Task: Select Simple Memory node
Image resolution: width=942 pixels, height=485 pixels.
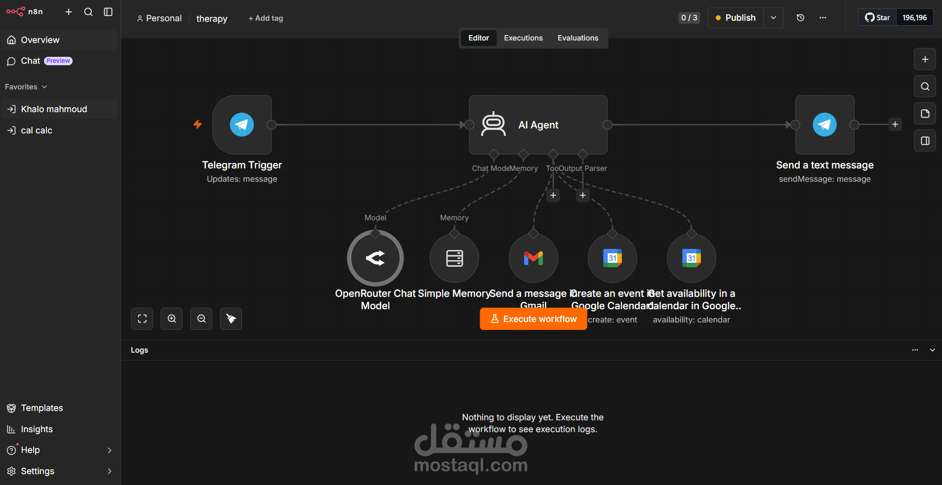Action: tap(454, 258)
